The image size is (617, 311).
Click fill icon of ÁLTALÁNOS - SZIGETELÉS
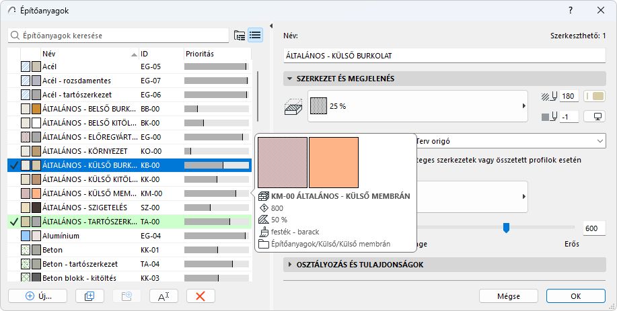pyautogui.click(x=26, y=208)
